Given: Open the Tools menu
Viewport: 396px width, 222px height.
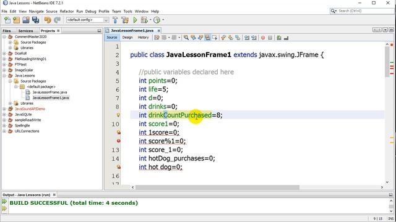Looking at the screenshot, I should (x=128, y=11).
